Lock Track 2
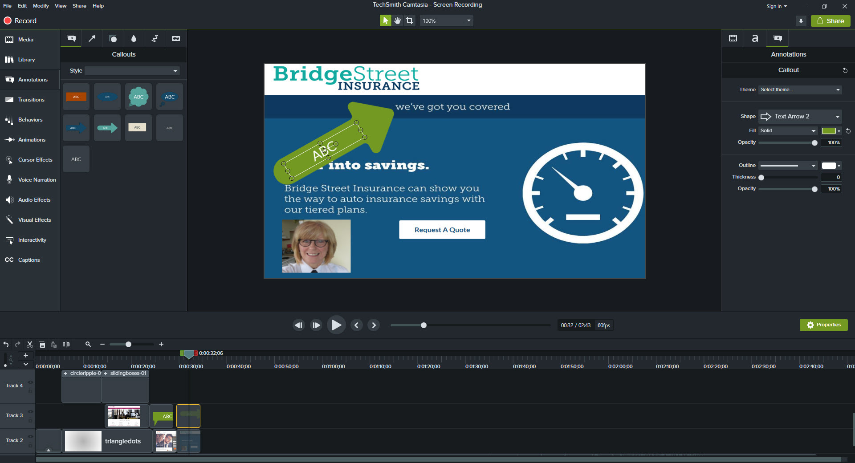Screen dimensions: 855x463 pyautogui.click(x=30, y=445)
